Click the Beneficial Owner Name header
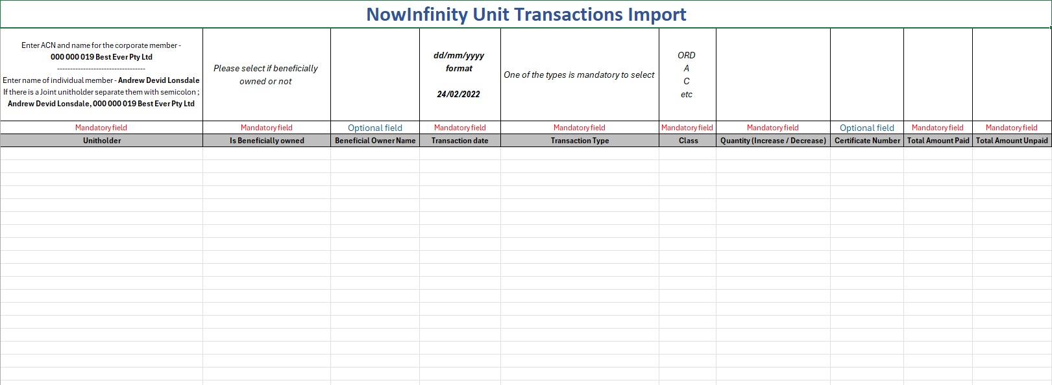 (375, 141)
